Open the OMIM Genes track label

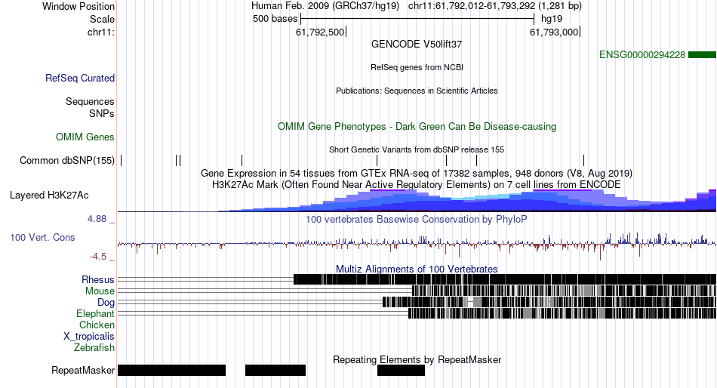click(x=85, y=137)
